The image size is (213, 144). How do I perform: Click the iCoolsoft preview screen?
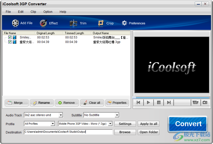pyautogui.click(x=172, y=65)
